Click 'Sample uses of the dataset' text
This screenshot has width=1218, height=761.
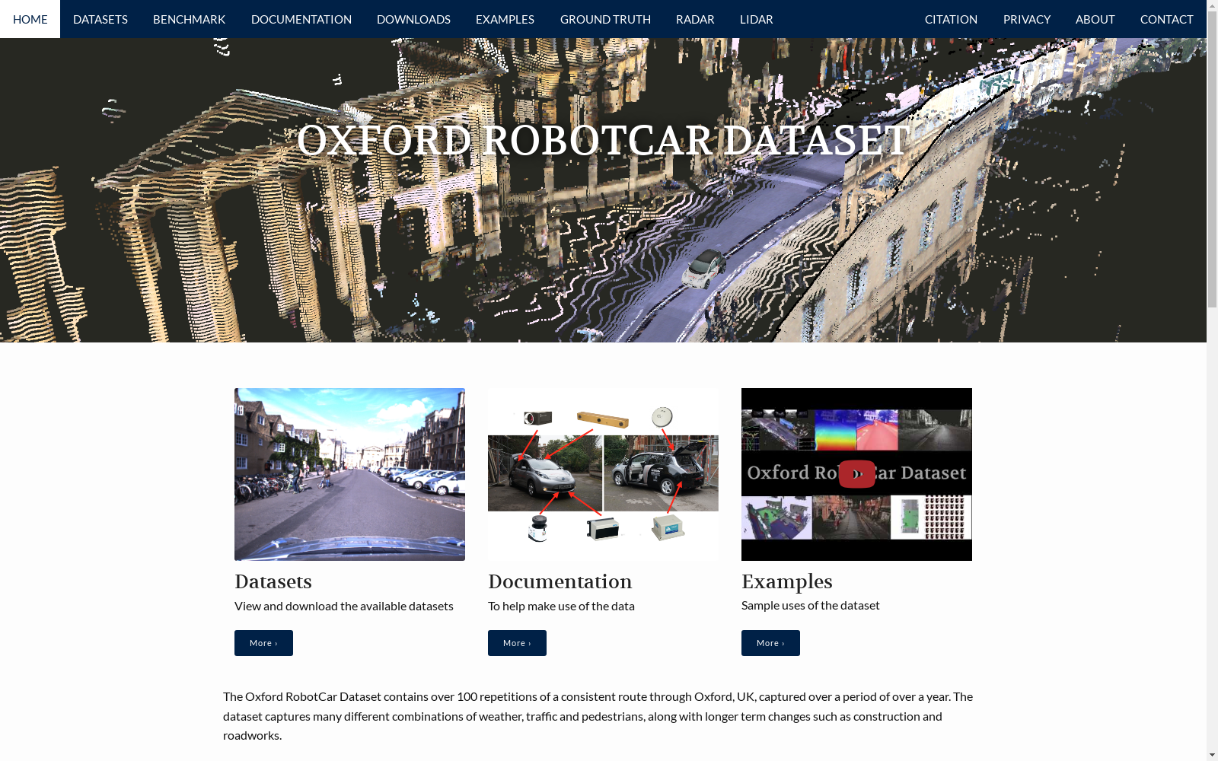click(811, 605)
